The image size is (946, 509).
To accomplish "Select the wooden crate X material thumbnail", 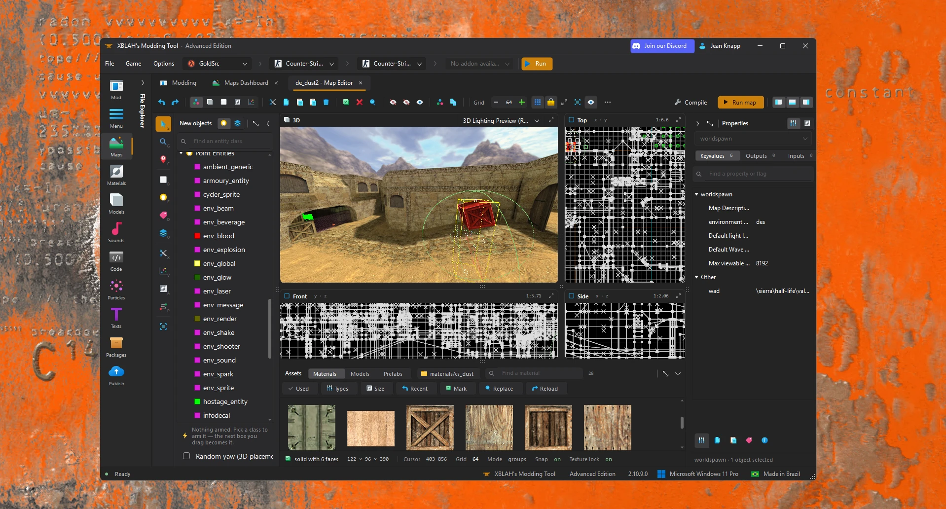I will 430,428.
